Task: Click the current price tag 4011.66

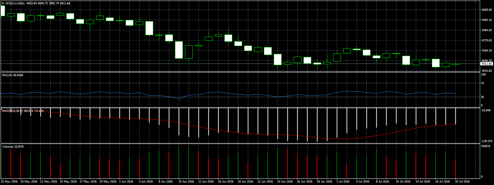Action: coord(487,64)
